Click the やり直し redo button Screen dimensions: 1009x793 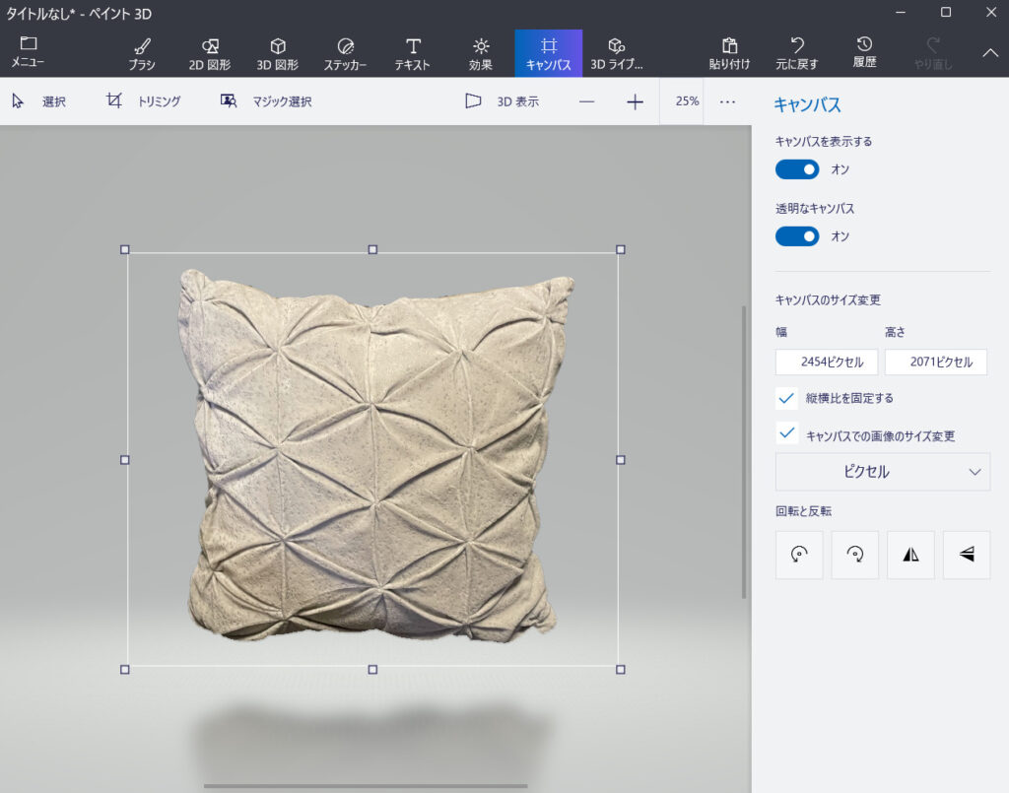point(933,54)
